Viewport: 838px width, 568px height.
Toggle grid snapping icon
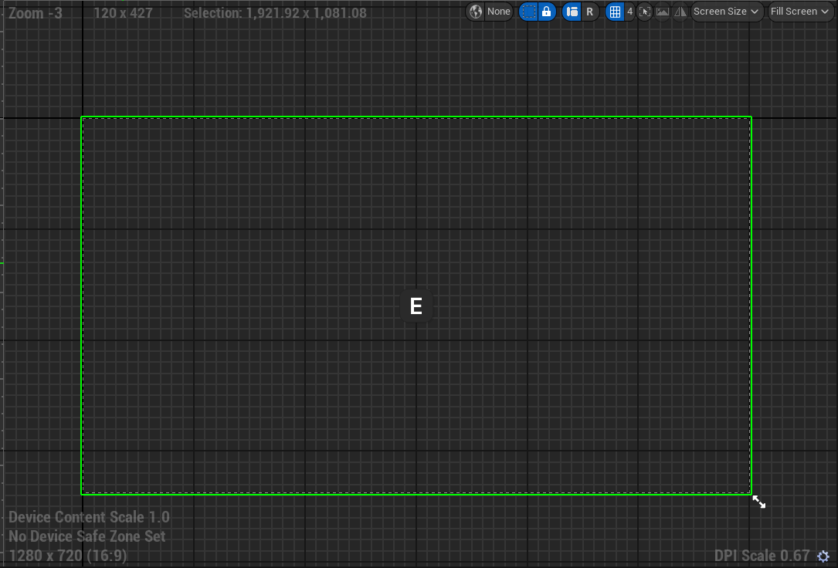(615, 12)
